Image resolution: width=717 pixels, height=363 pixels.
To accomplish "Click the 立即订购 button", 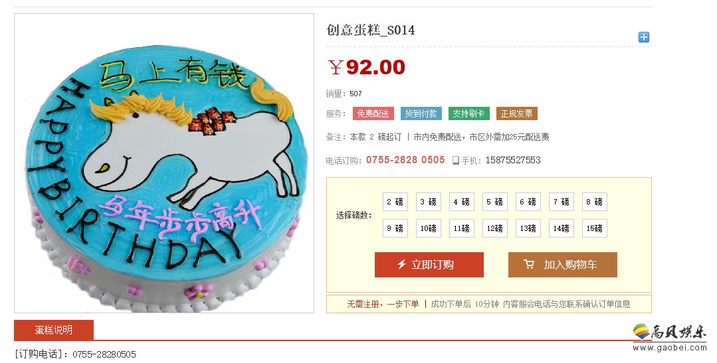I will point(429,264).
